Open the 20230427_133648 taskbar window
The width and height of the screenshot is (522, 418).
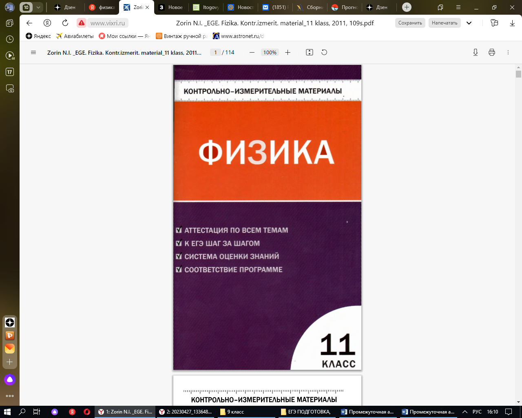pyautogui.click(x=186, y=412)
